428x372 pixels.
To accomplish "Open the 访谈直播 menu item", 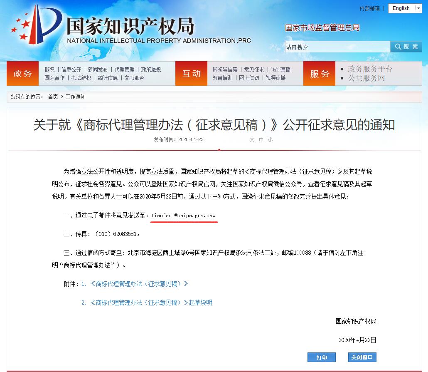I will coord(280,70).
